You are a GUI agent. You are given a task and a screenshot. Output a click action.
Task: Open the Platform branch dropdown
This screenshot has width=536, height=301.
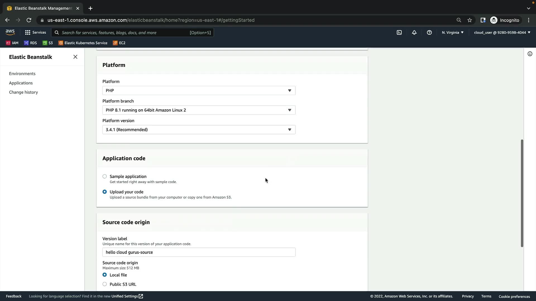199,110
